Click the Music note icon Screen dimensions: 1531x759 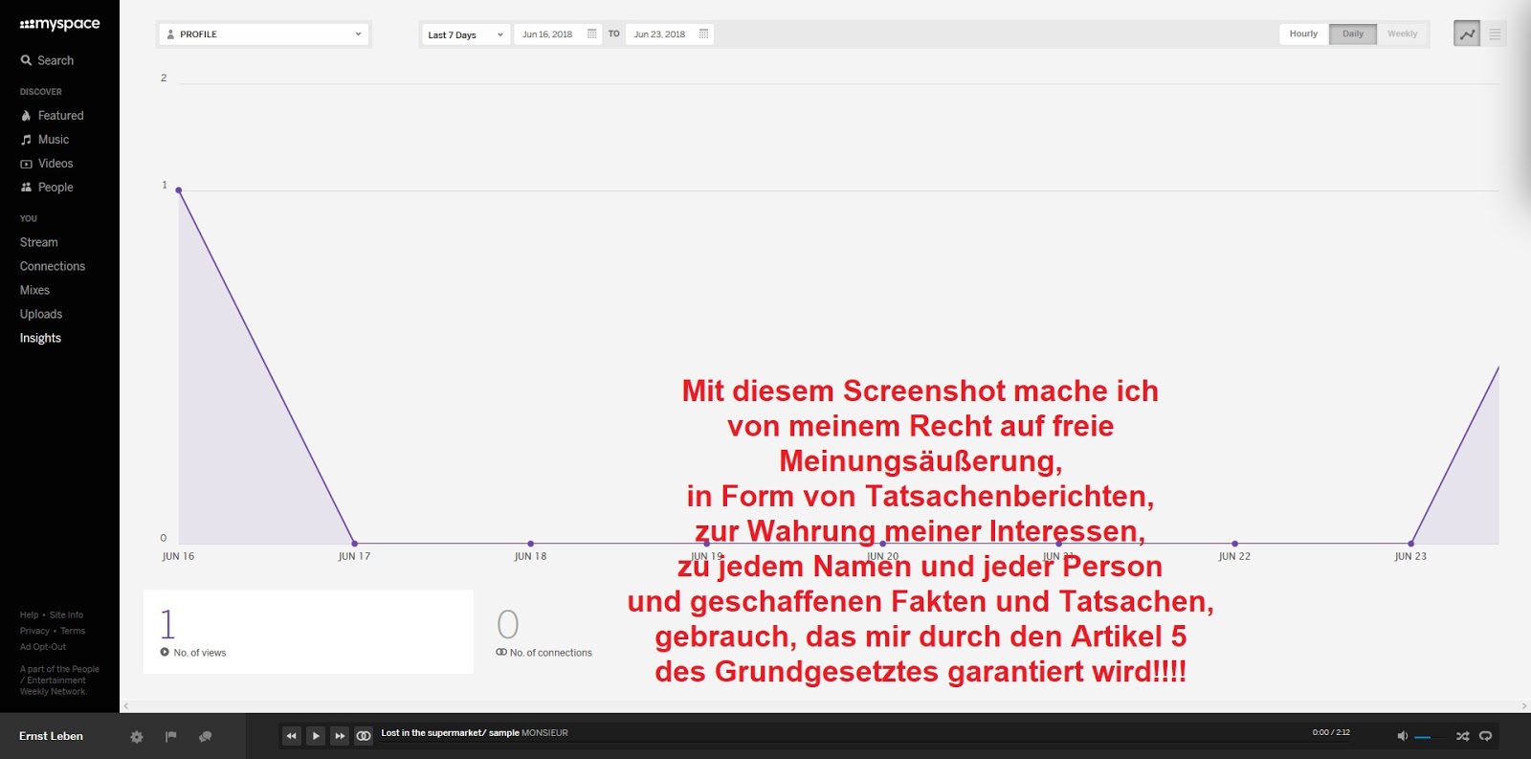point(26,140)
